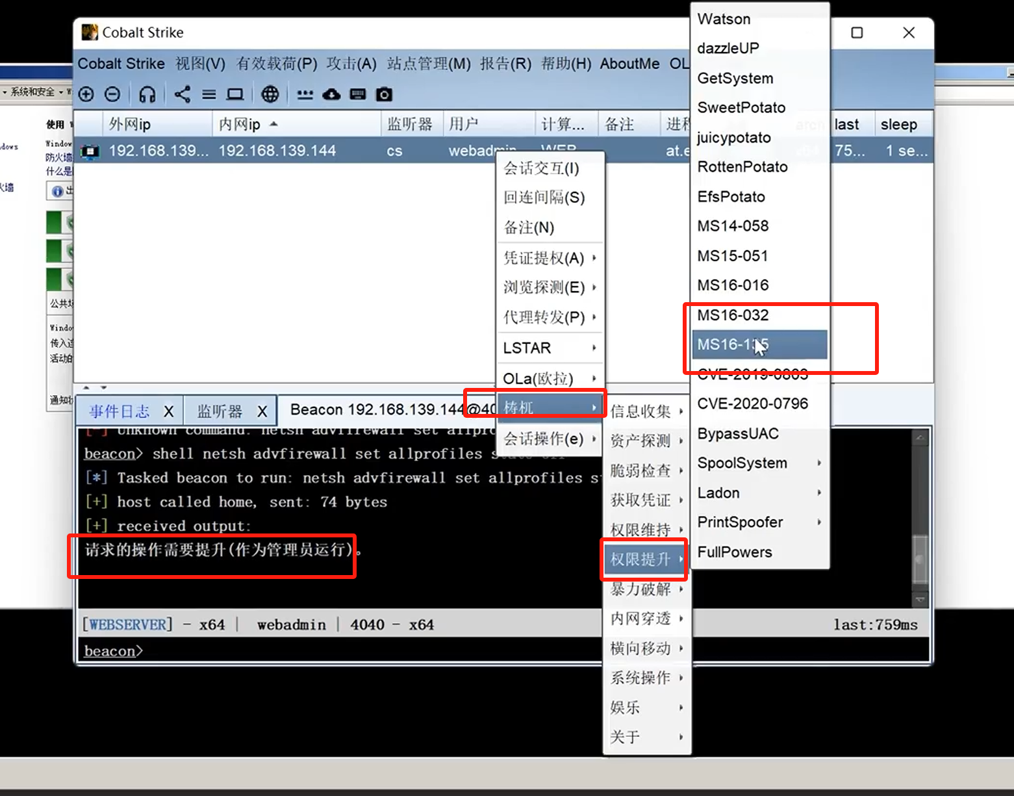
Task: Click the console scrollbar up arrow
Action: coord(920,437)
